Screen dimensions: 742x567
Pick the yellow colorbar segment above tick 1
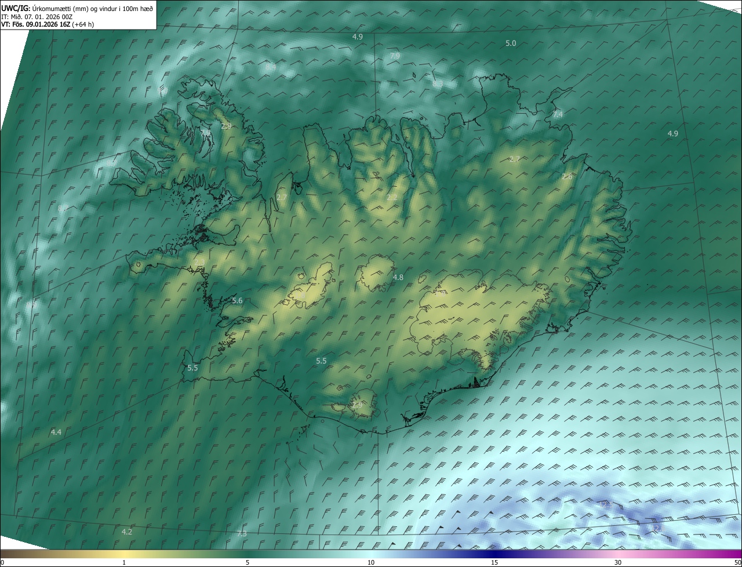(x=124, y=554)
